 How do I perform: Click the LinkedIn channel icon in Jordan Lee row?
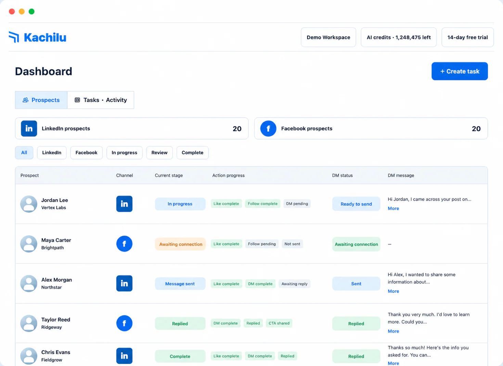click(x=124, y=204)
